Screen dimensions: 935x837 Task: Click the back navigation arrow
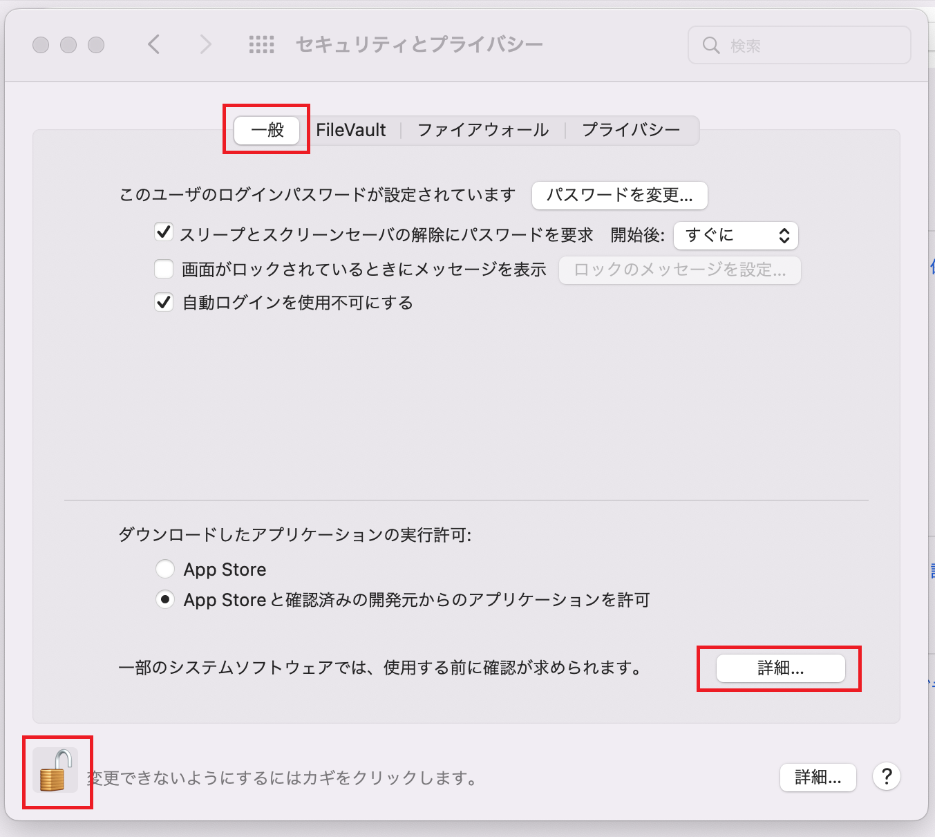[154, 45]
